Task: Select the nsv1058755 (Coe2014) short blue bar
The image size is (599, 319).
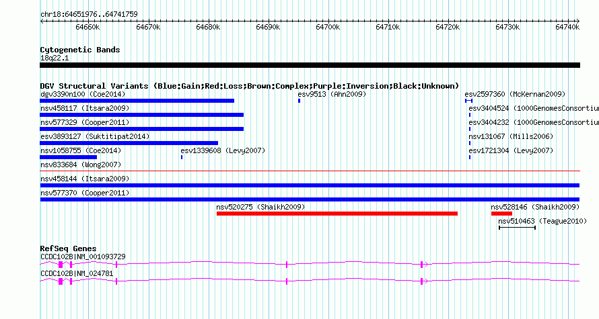Action: click(x=69, y=157)
